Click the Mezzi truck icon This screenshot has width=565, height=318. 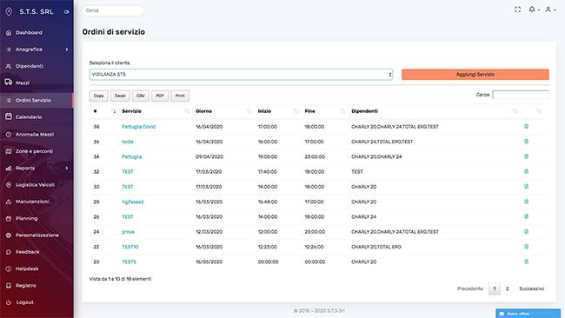click(x=9, y=83)
